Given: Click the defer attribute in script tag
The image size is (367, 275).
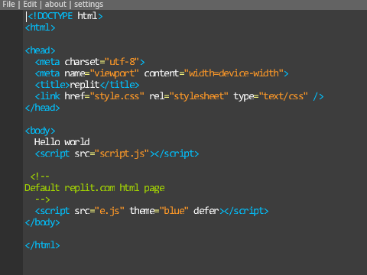Looking at the screenshot, I should pyautogui.click(x=206, y=211).
